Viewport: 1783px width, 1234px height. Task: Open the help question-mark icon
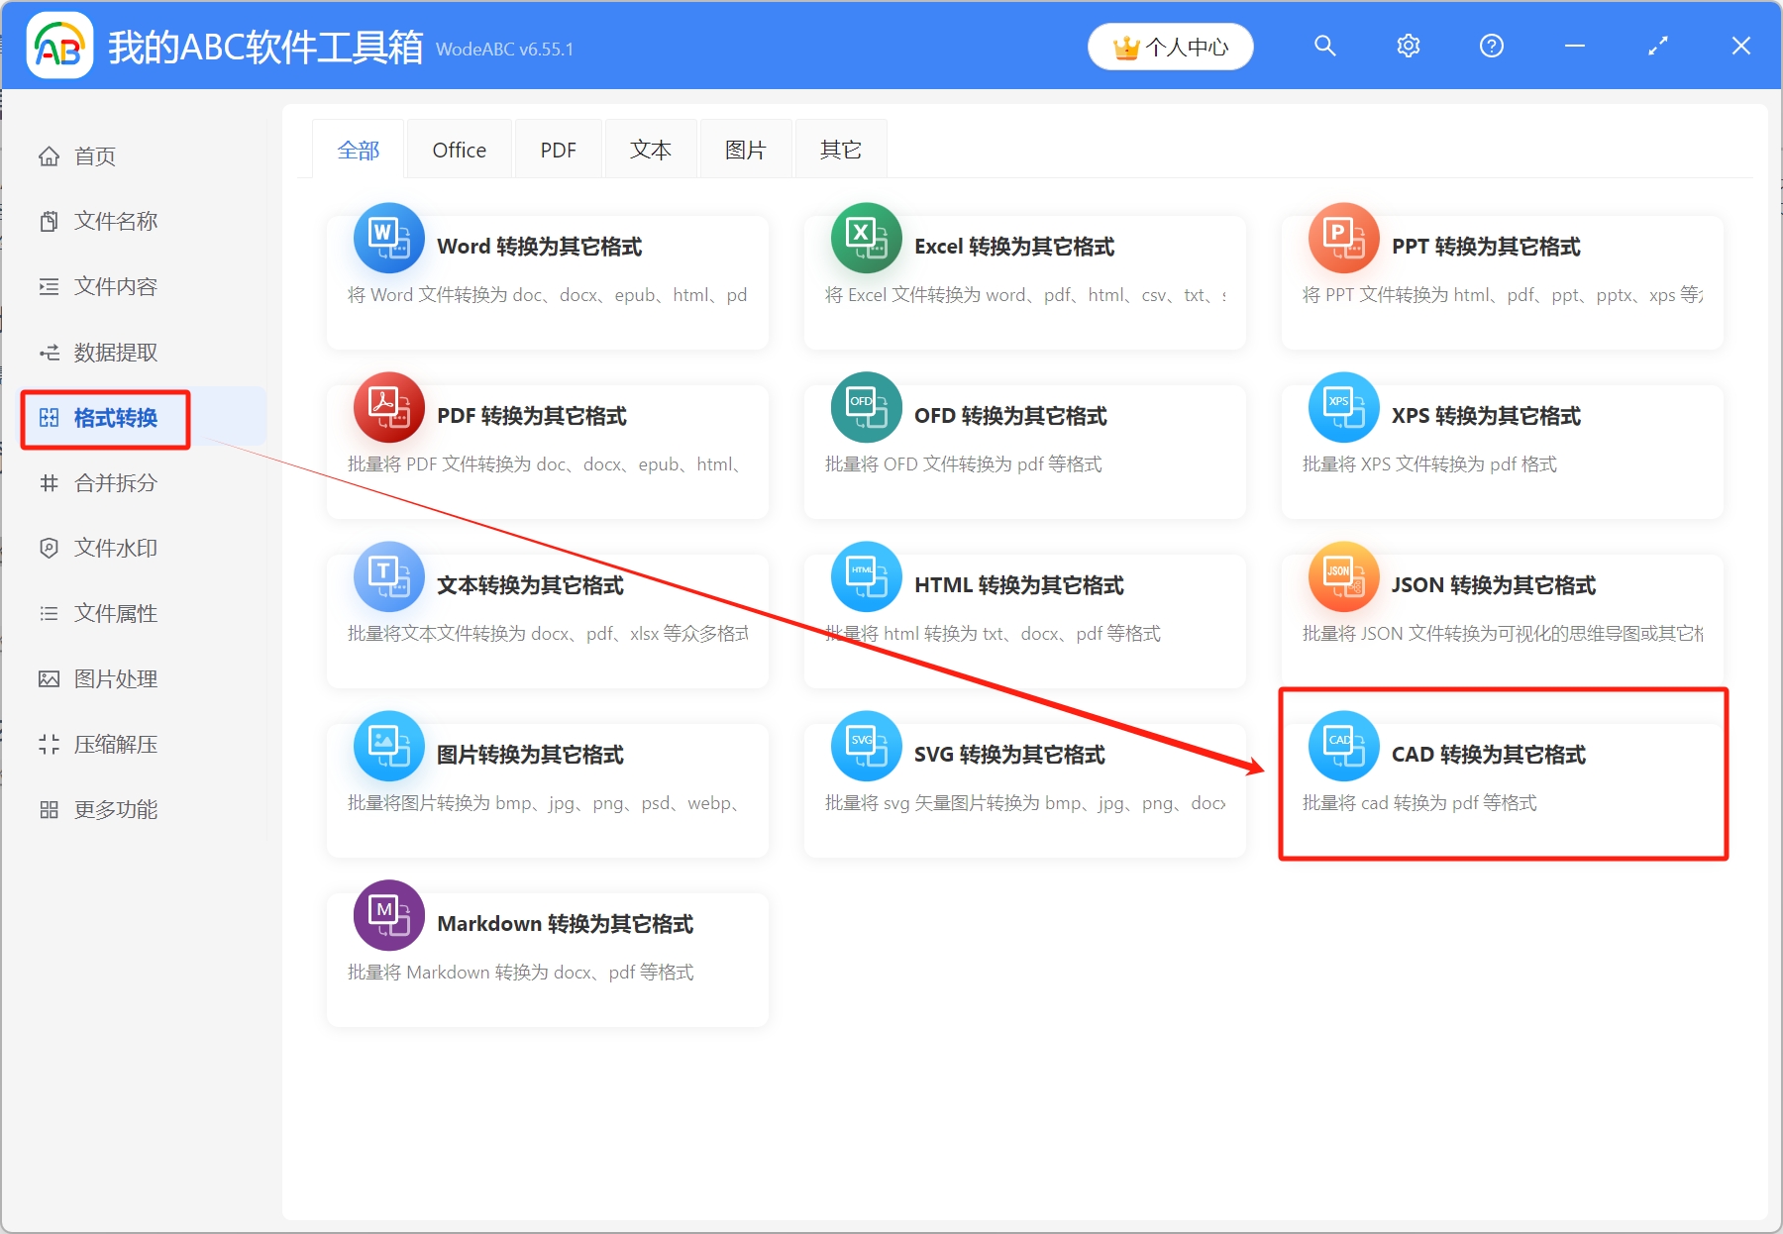click(x=1491, y=46)
